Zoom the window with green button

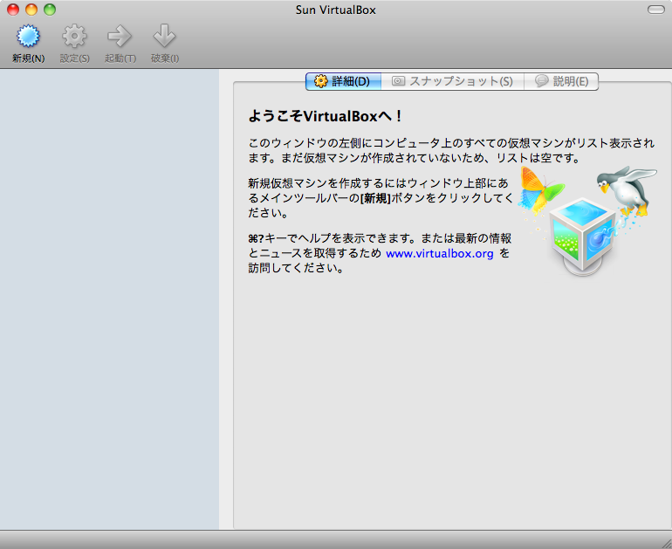click(50, 10)
